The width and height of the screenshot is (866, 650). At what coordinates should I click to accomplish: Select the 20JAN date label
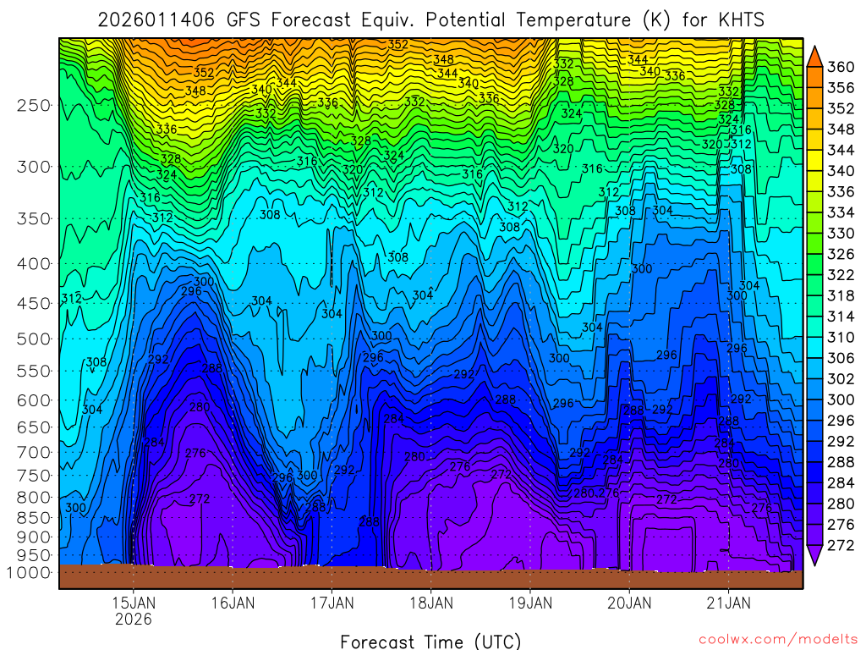629,603
